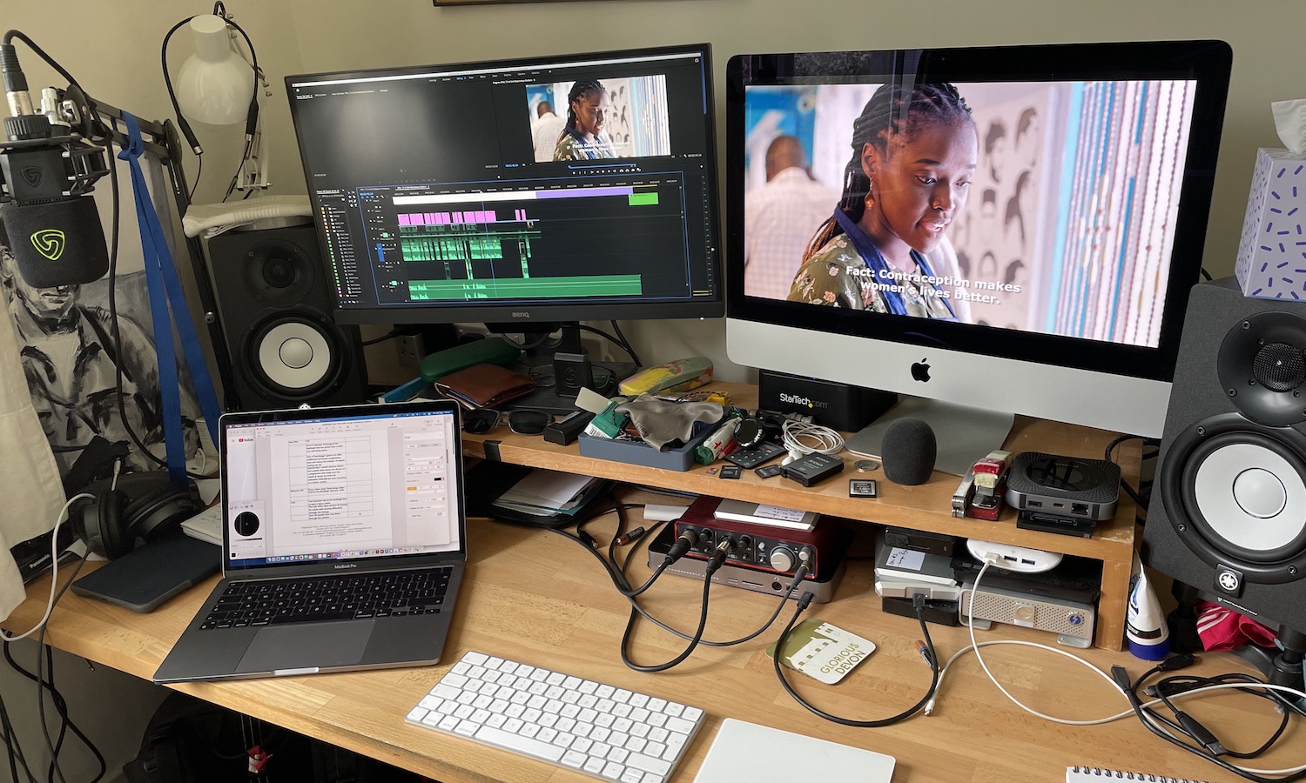Toggle the blue track target in Premiere's timeline header
The width and height of the screenshot is (1306, 783).
[380, 252]
